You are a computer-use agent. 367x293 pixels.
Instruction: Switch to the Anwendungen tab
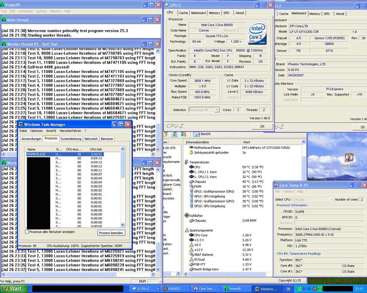(x=31, y=139)
